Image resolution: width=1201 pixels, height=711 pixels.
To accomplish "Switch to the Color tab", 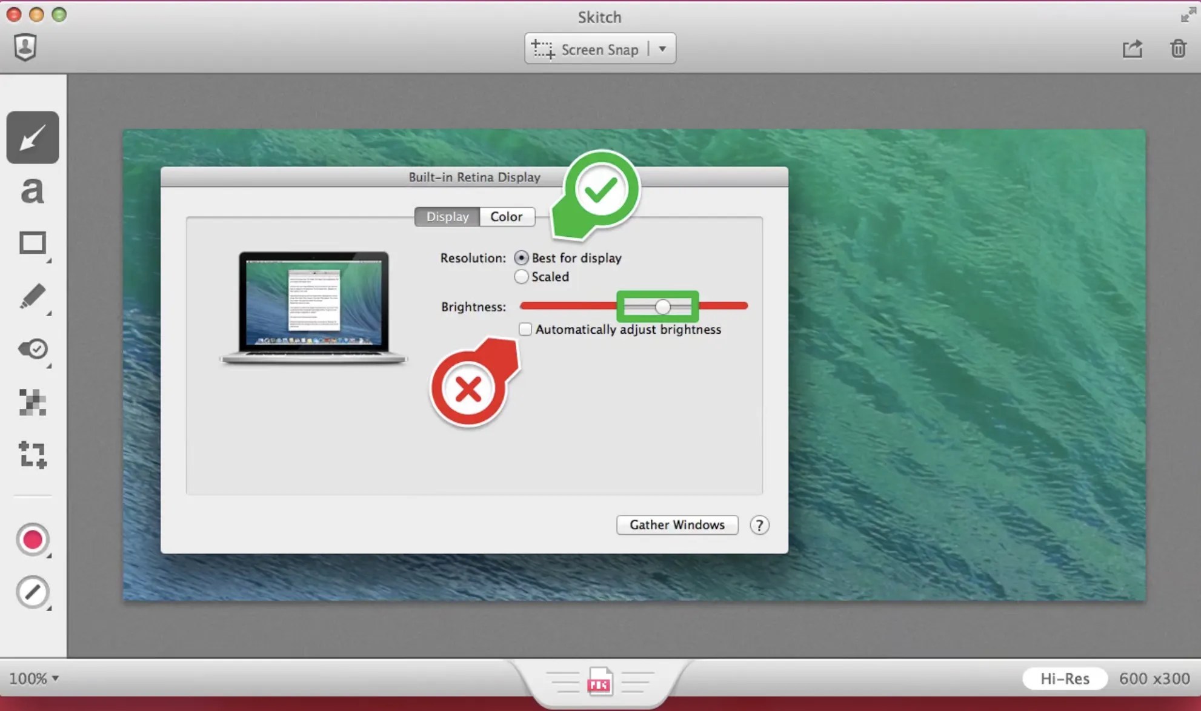I will 507,216.
